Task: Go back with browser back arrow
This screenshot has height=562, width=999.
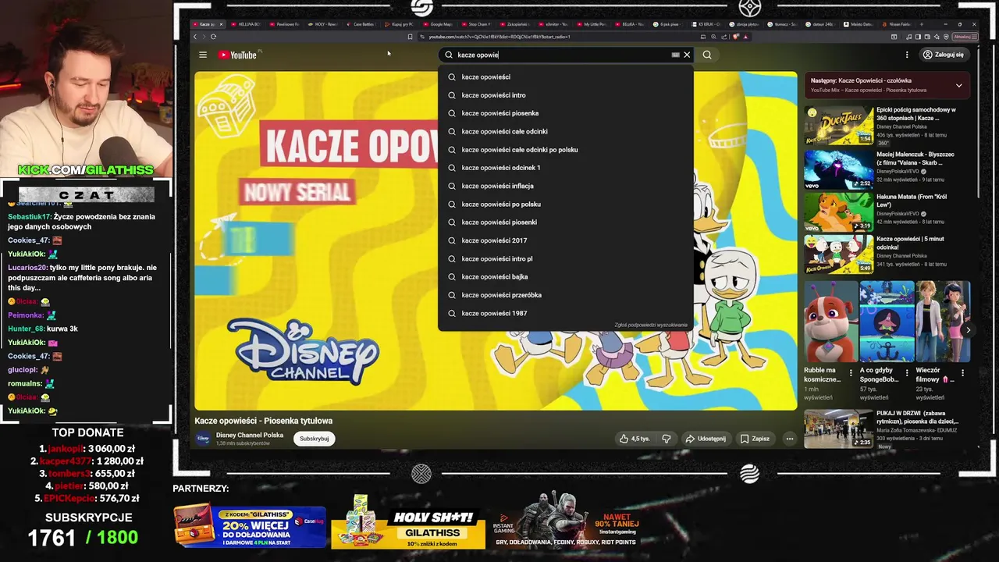Action: pos(194,37)
